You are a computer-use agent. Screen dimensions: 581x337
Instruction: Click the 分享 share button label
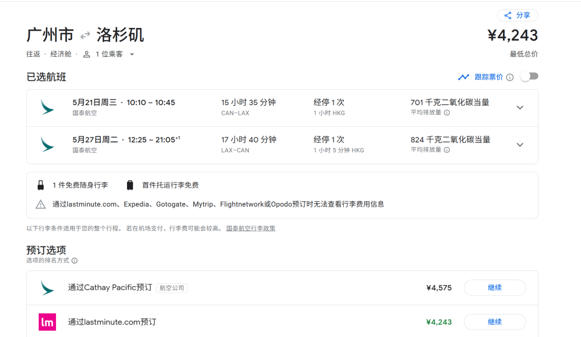click(x=523, y=16)
